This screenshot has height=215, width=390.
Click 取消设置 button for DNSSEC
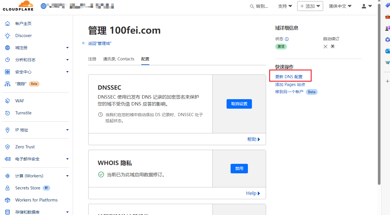click(x=239, y=104)
